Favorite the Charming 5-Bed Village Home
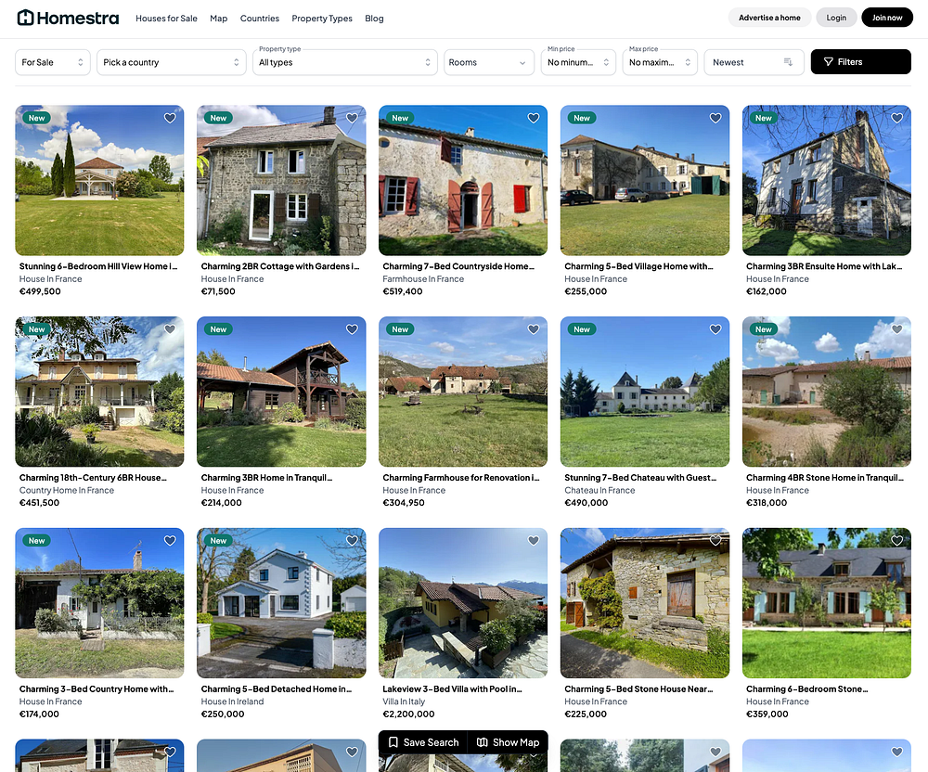This screenshot has height=772, width=928. (x=715, y=118)
